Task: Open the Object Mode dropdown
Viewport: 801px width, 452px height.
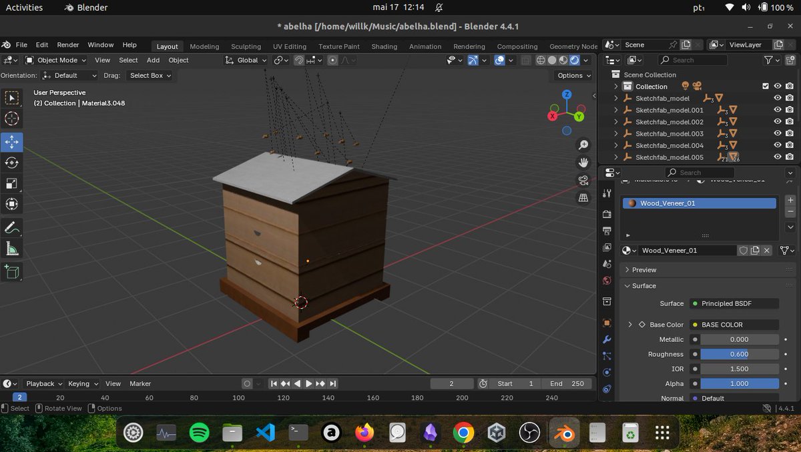Action: click(55, 60)
